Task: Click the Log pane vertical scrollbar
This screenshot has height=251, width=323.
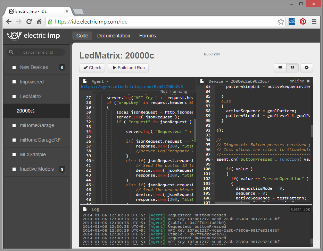Action: click(x=312, y=241)
